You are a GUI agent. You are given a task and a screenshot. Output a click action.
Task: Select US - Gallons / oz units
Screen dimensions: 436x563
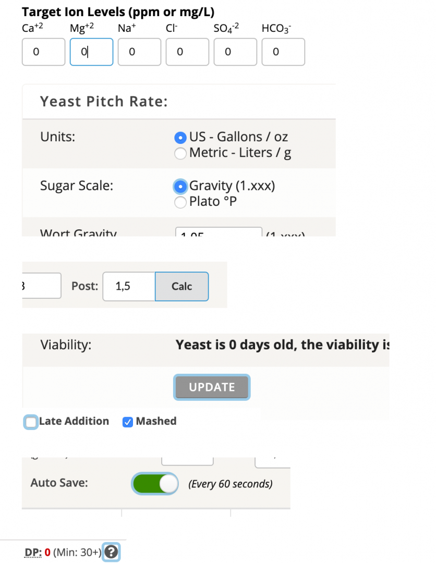point(180,137)
